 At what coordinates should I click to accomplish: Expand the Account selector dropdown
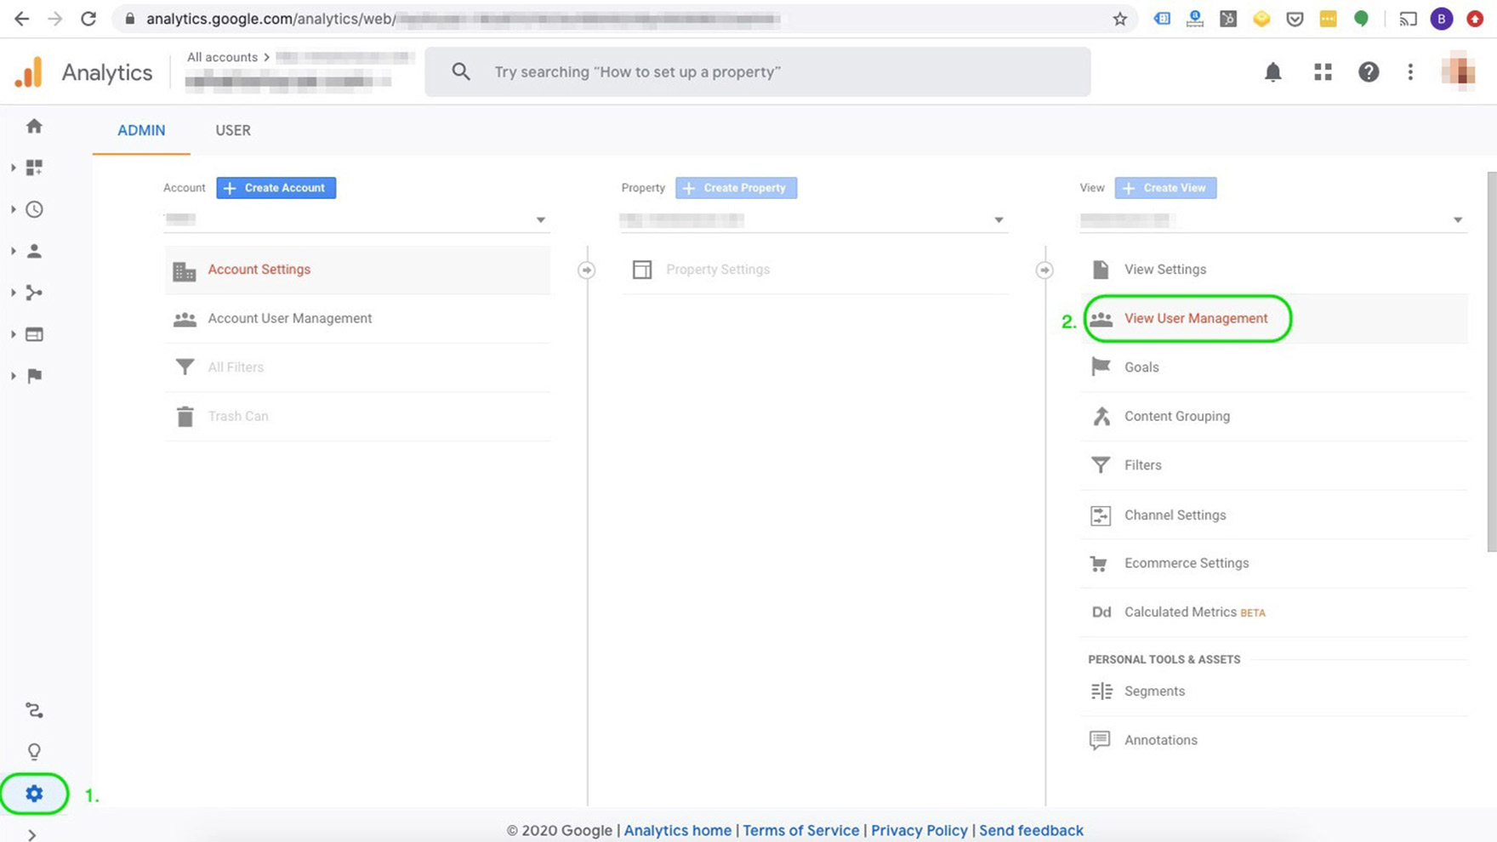pos(540,220)
